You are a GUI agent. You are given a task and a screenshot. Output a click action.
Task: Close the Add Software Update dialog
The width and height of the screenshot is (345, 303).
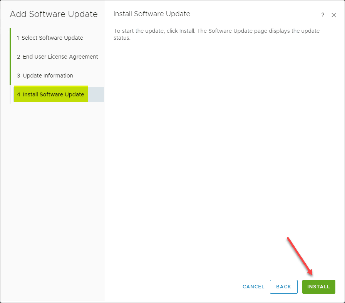click(334, 15)
